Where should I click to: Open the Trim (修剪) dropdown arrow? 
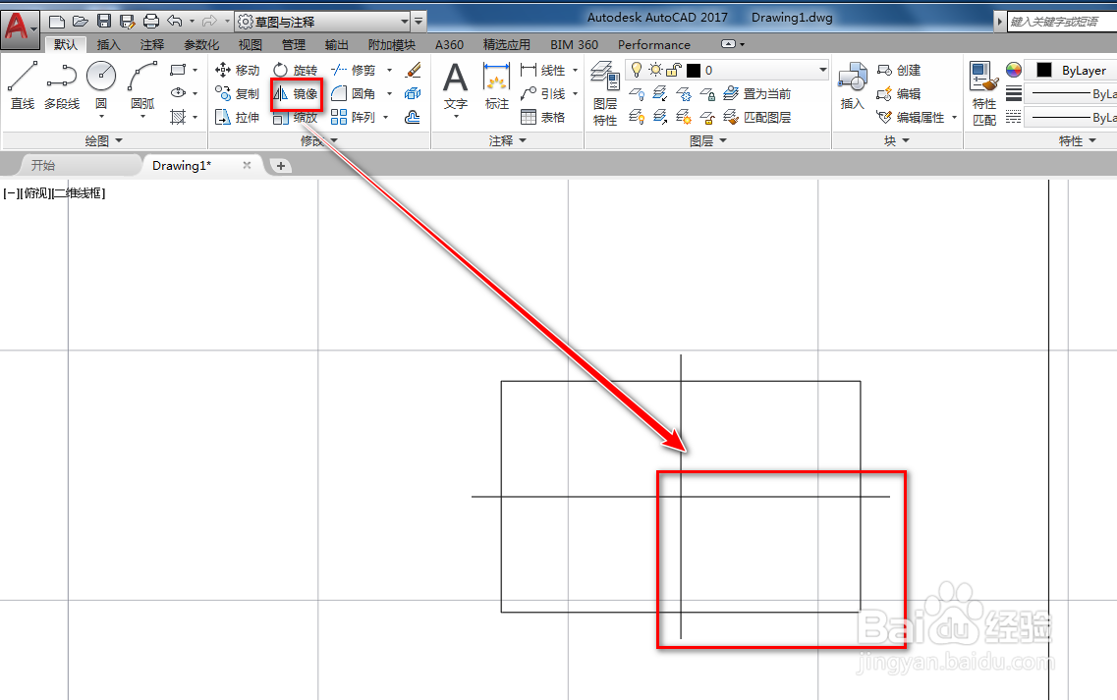coord(389,70)
